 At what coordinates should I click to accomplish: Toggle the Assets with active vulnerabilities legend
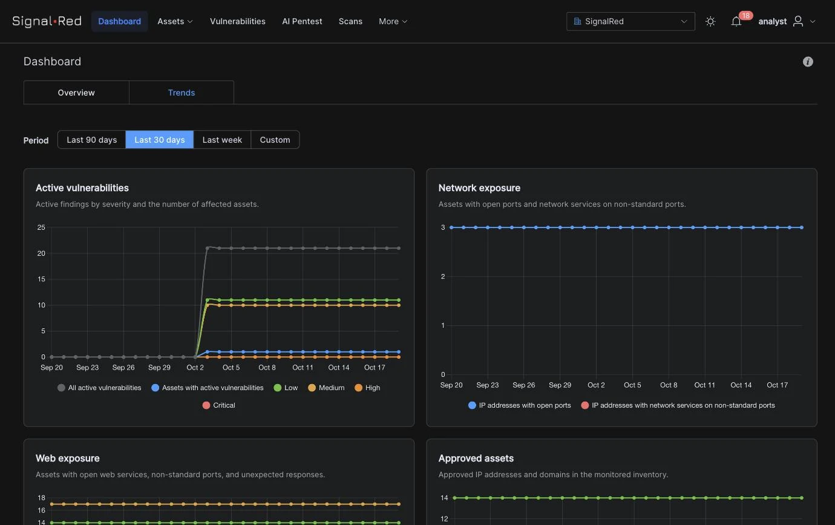[207, 388]
